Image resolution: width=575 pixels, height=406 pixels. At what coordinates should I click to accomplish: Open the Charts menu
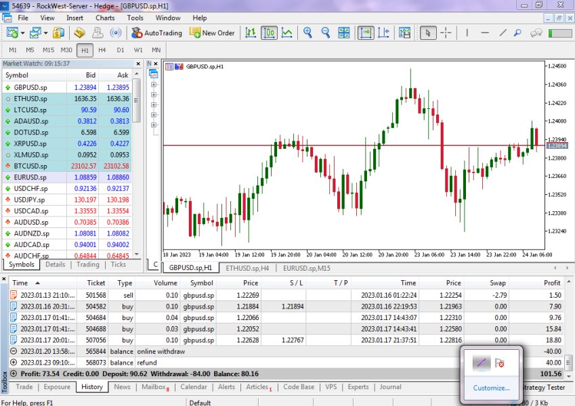pos(105,18)
